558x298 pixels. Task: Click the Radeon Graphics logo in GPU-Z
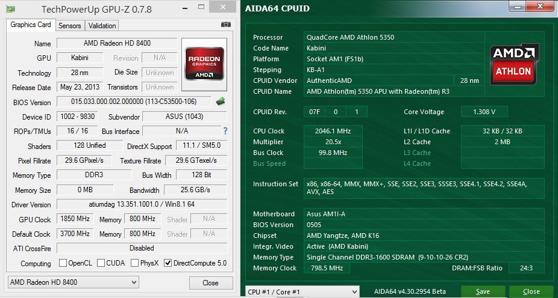point(204,64)
